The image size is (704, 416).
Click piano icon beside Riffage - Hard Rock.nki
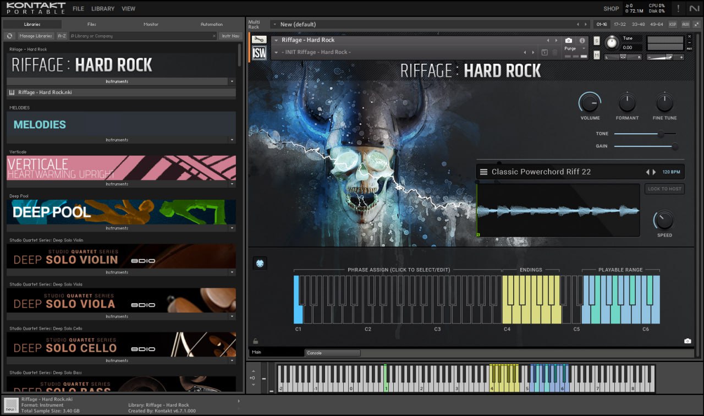point(12,92)
